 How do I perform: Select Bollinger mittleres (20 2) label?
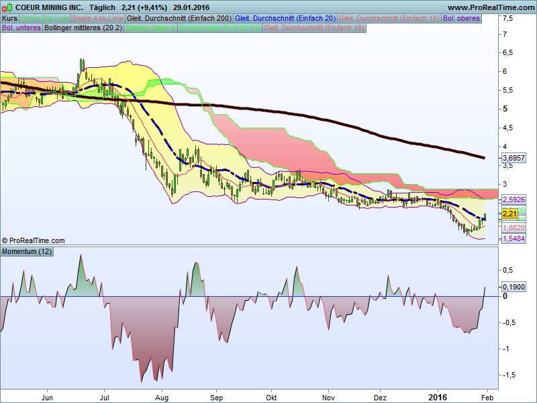click(83, 28)
